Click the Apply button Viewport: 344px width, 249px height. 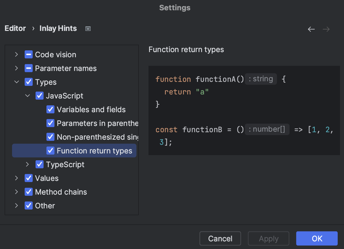(268, 238)
